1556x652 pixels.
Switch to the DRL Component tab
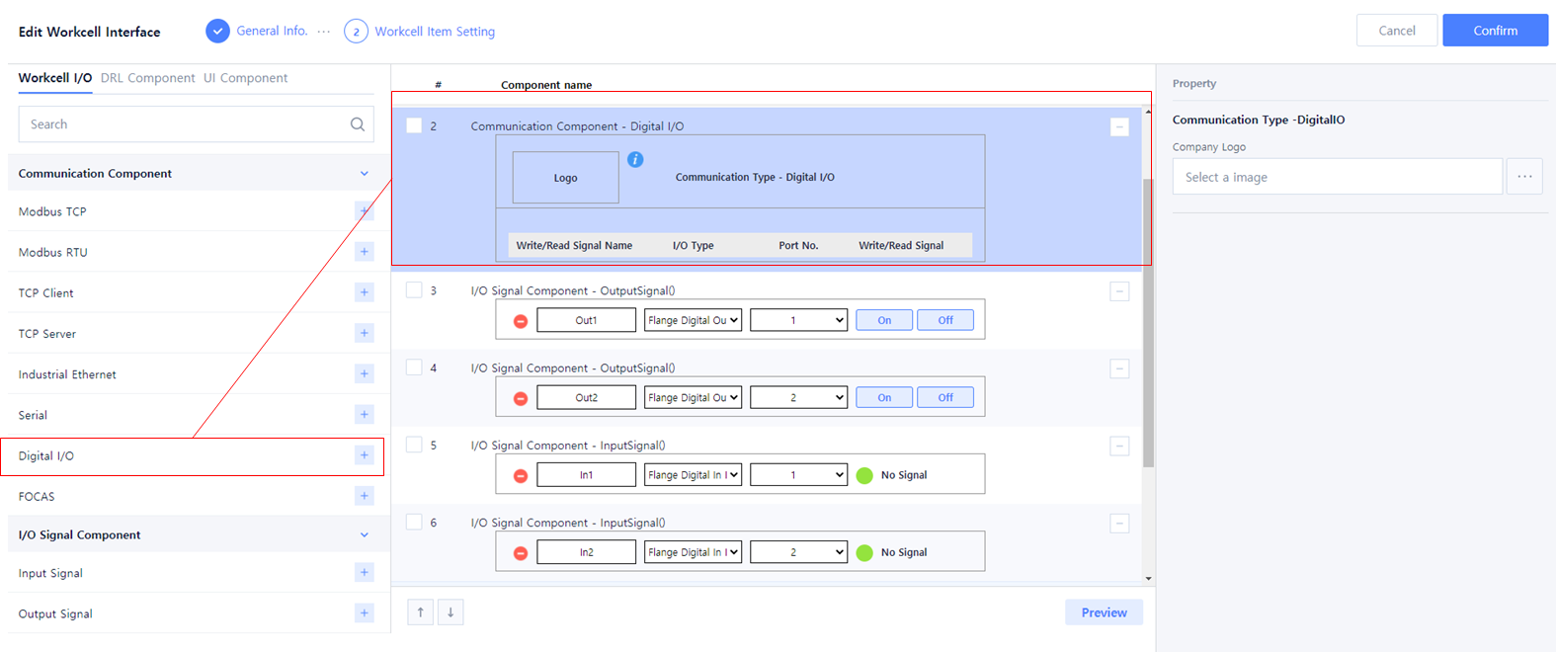[x=147, y=78]
